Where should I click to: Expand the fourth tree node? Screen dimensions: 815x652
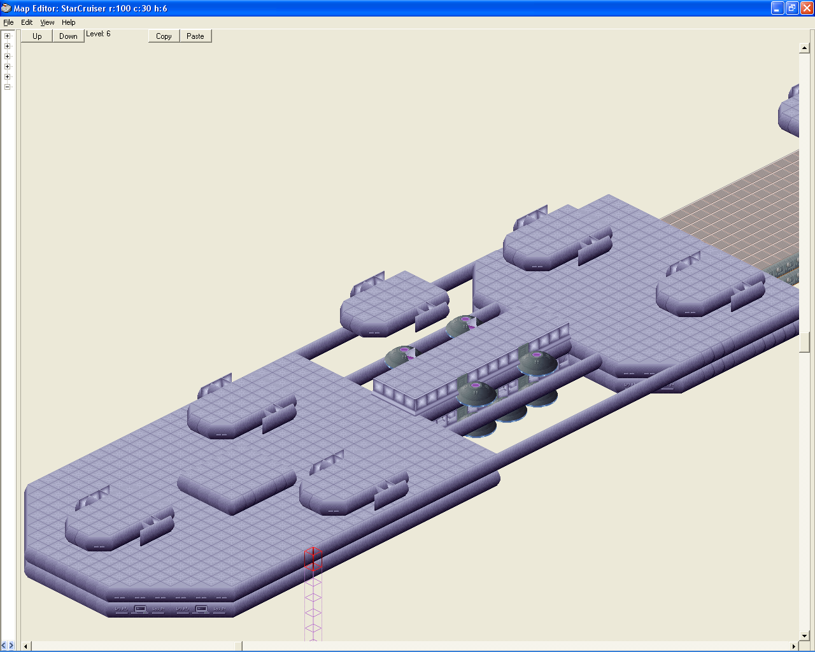pyautogui.click(x=8, y=66)
